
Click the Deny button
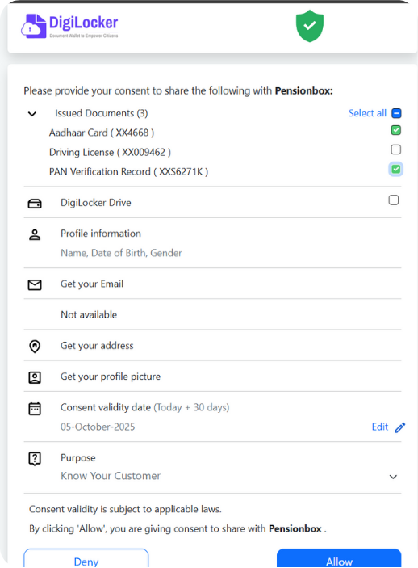pos(86,557)
